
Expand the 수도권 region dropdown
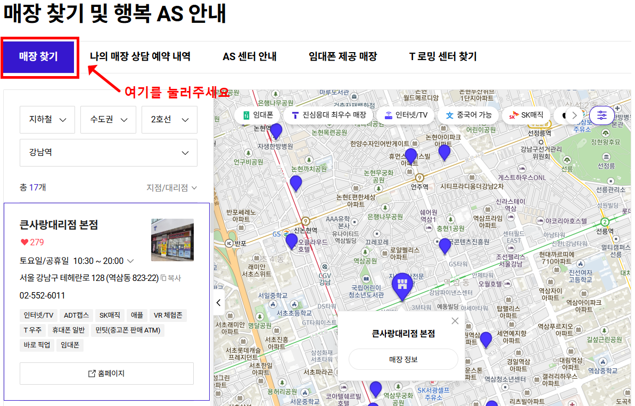click(108, 120)
